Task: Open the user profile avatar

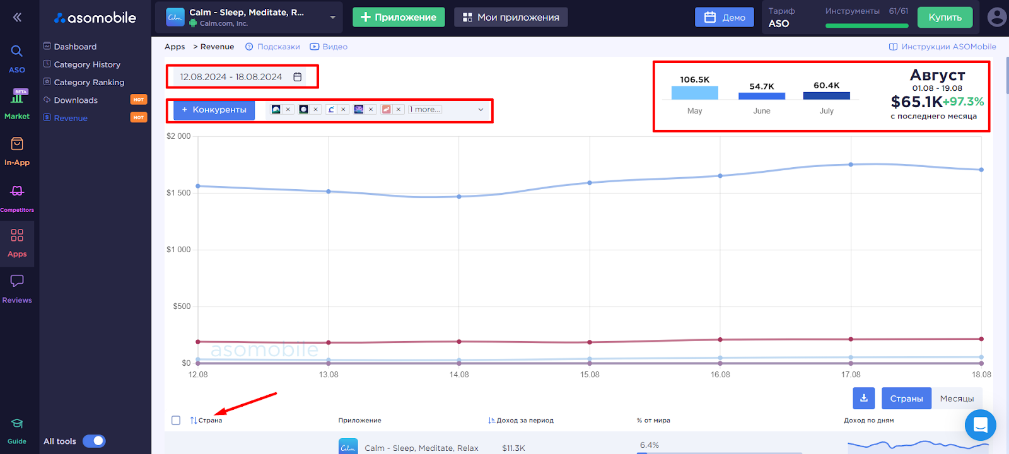Action: [997, 17]
